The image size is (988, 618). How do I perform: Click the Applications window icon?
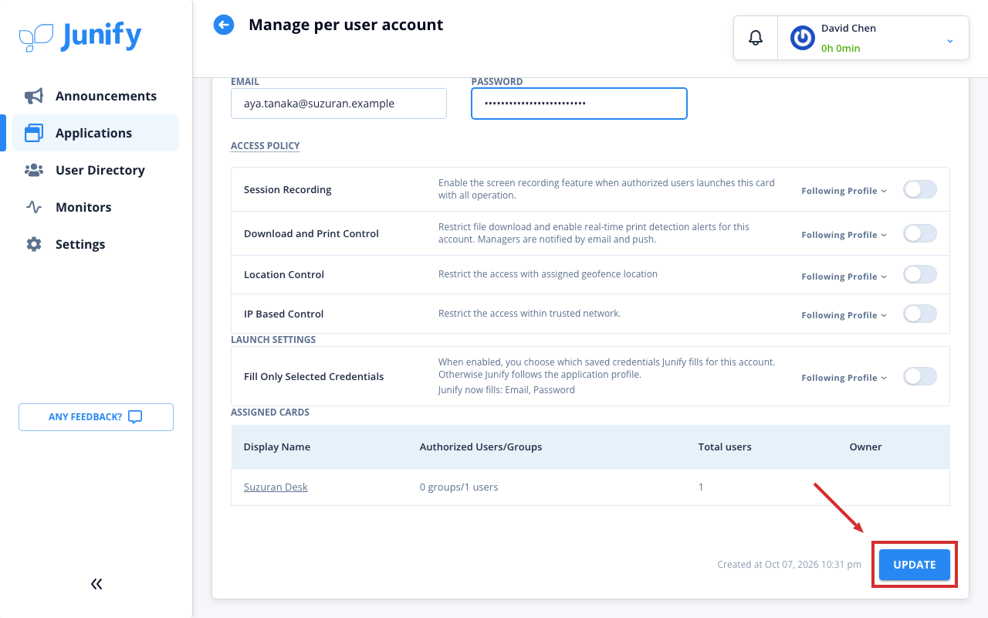coord(34,133)
